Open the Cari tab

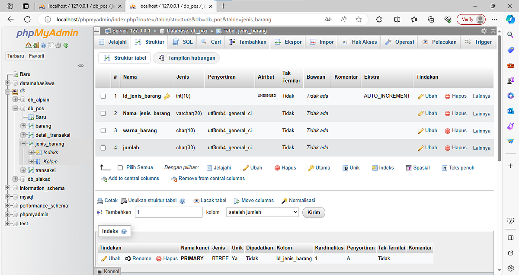211,42
